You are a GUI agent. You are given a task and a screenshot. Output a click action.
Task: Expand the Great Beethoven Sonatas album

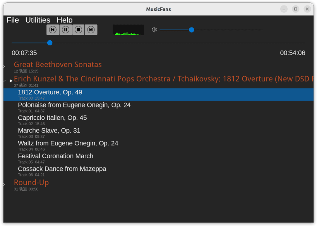pyautogui.click(x=4, y=66)
